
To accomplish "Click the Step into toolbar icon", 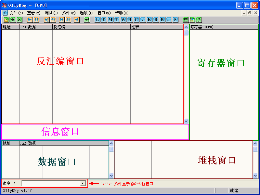I will pos(47,20).
